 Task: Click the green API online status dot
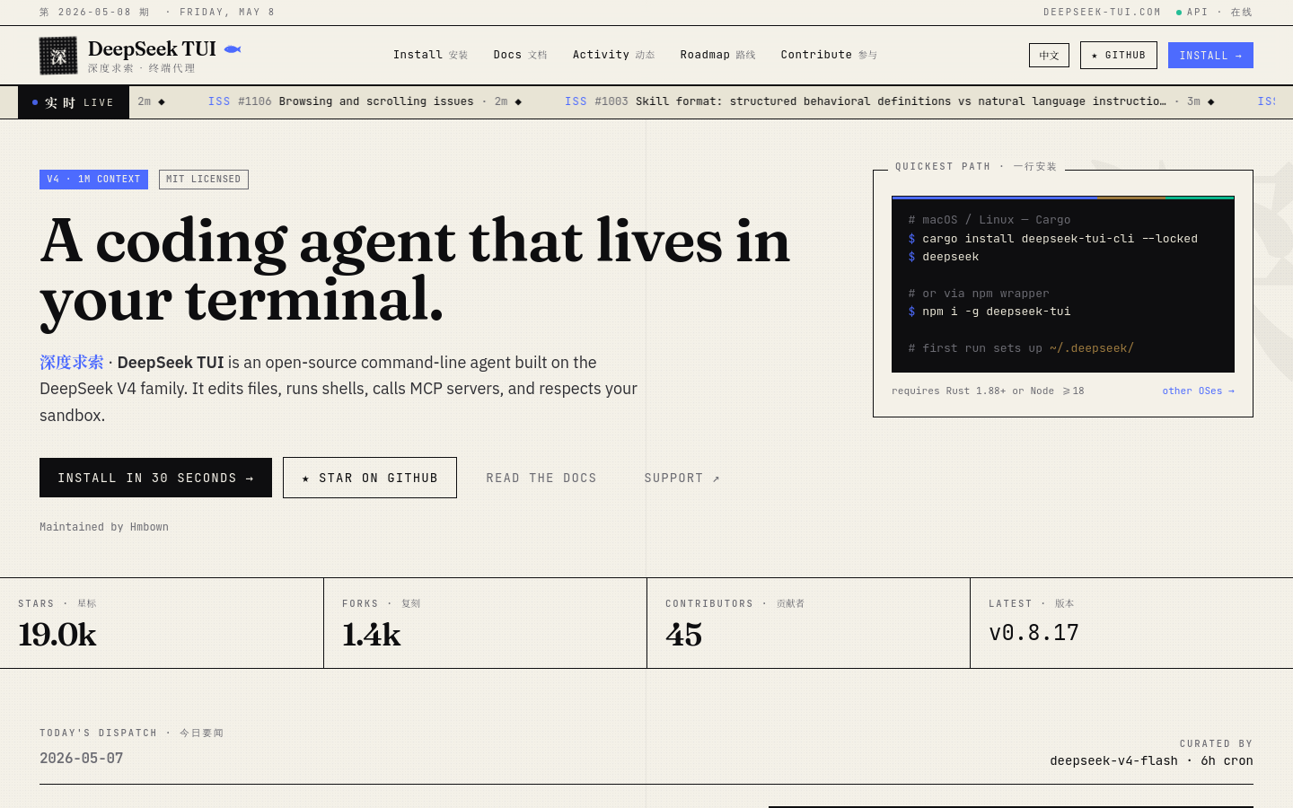coord(1179,13)
